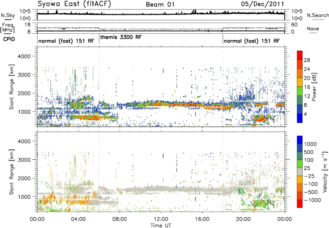
Task: Click the 'Power [dB]' color bar label
Action: pos(314,87)
